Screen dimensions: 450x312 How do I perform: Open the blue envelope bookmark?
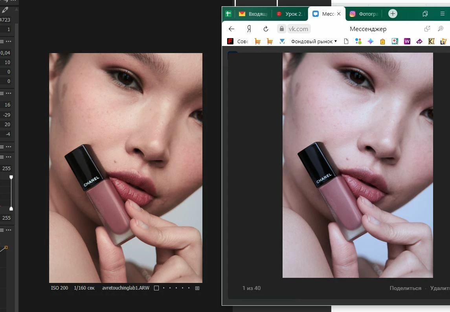pos(282,41)
